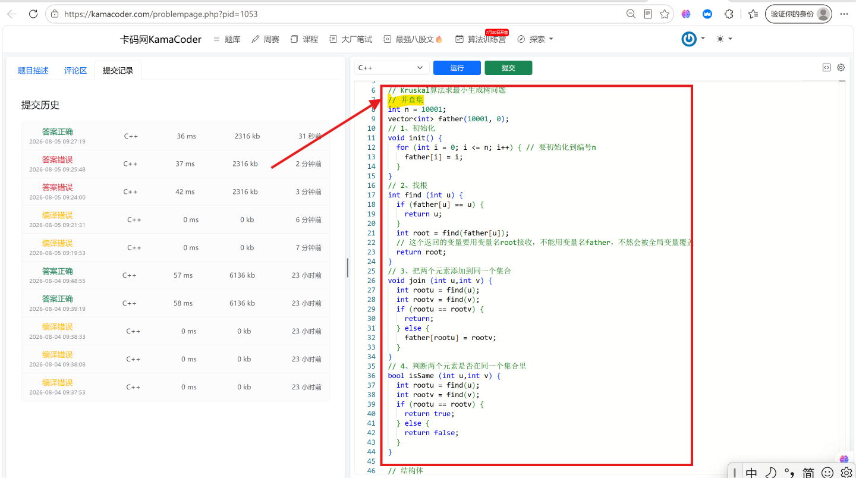Image resolution: width=856 pixels, height=478 pixels.
Task: Open the 课程 menu item
Action: pos(304,39)
